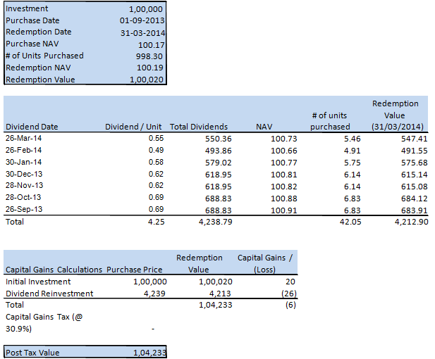Select the Dividend / Unit column header

(x=133, y=127)
